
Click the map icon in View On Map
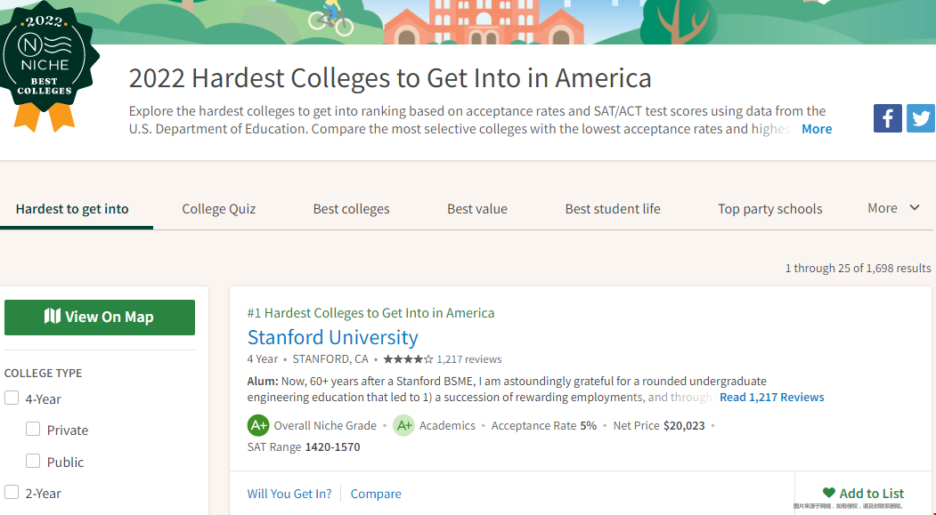pos(53,317)
